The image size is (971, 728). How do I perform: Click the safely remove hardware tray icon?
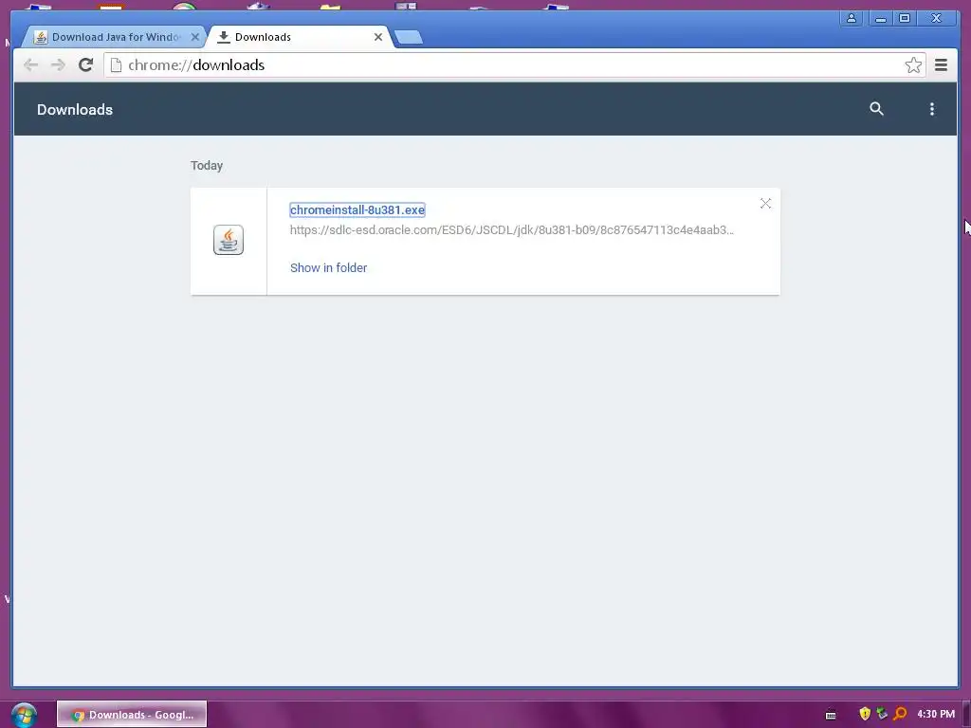coord(882,714)
